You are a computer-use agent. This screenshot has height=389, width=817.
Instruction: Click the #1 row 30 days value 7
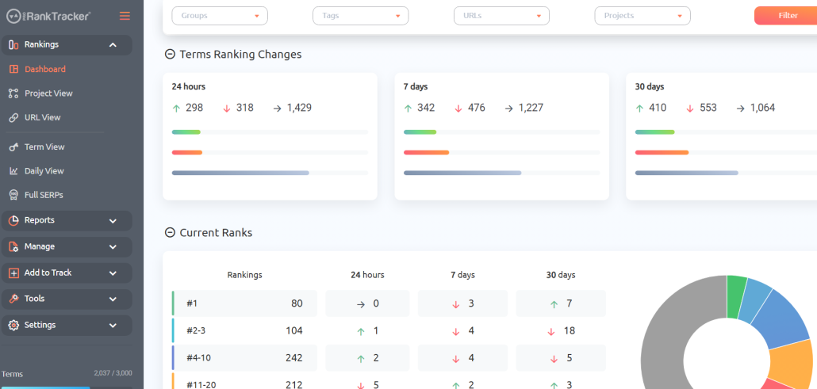pos(569,303)
